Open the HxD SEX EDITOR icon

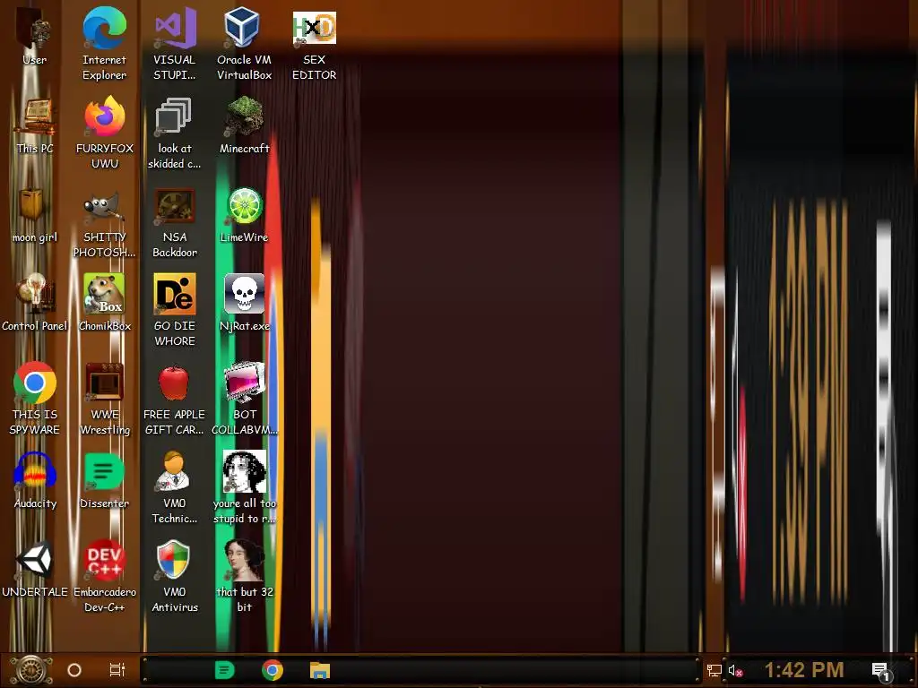315,45
